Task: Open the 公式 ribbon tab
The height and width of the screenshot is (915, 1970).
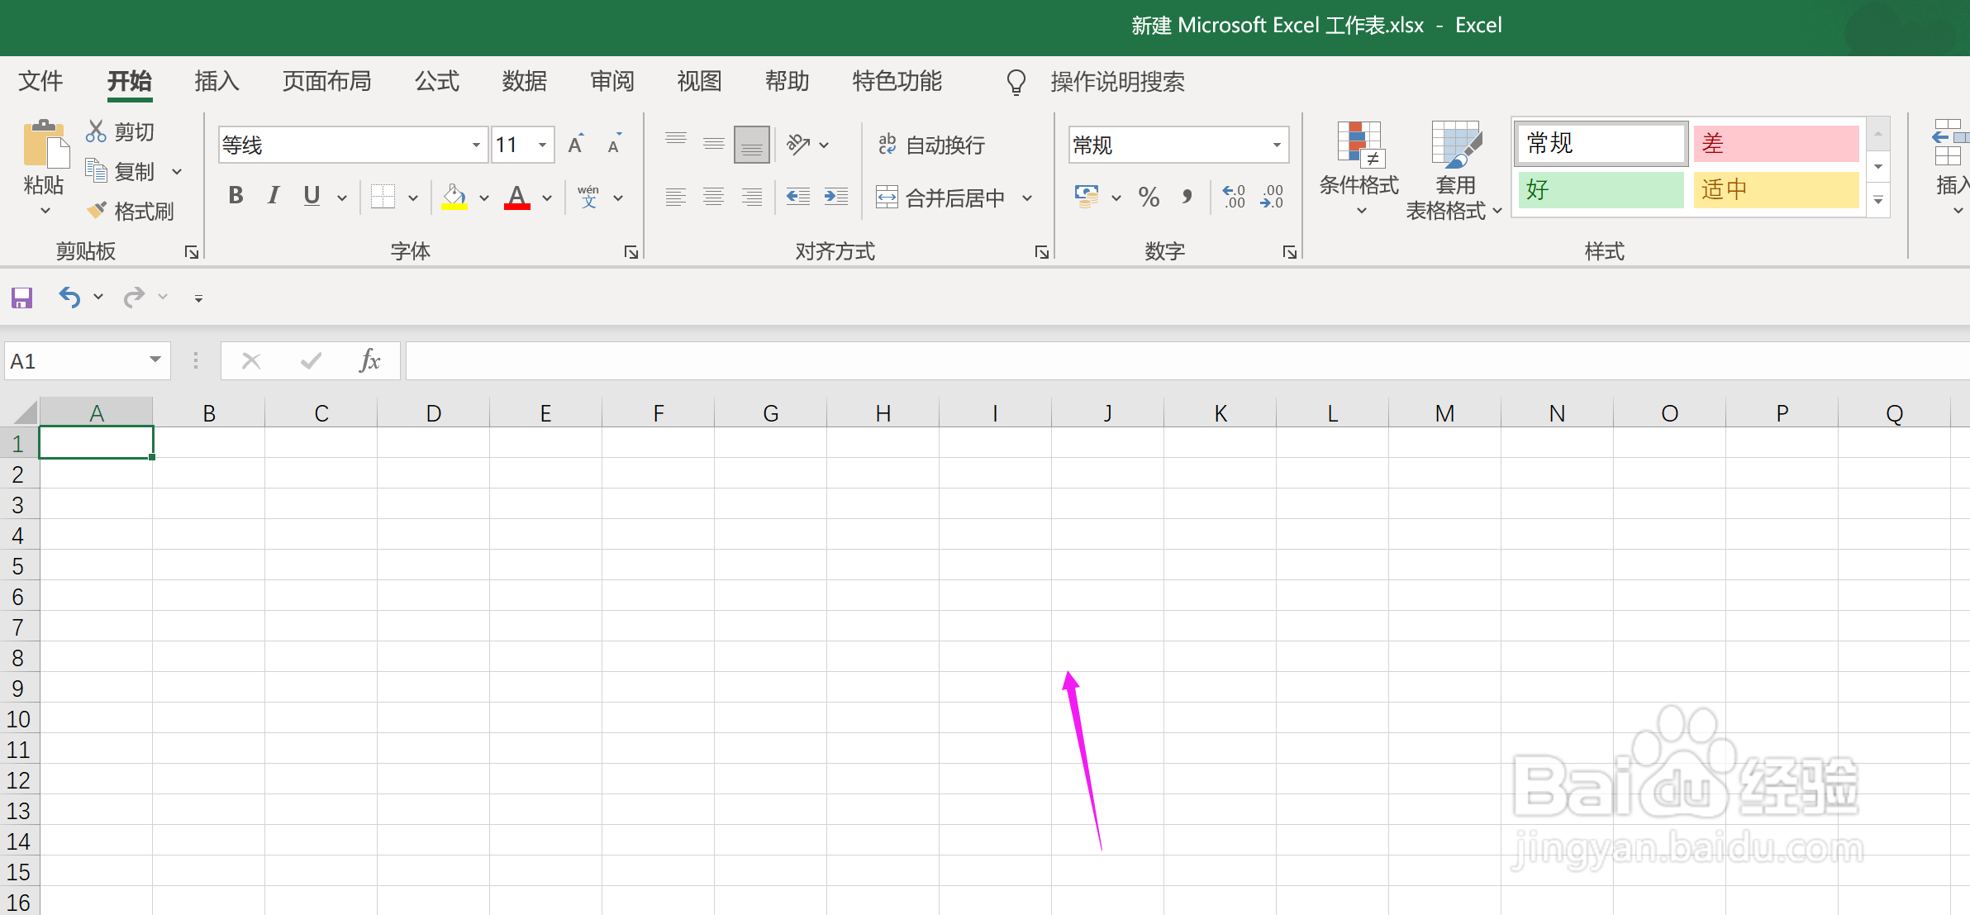Action: coord(436,81)
